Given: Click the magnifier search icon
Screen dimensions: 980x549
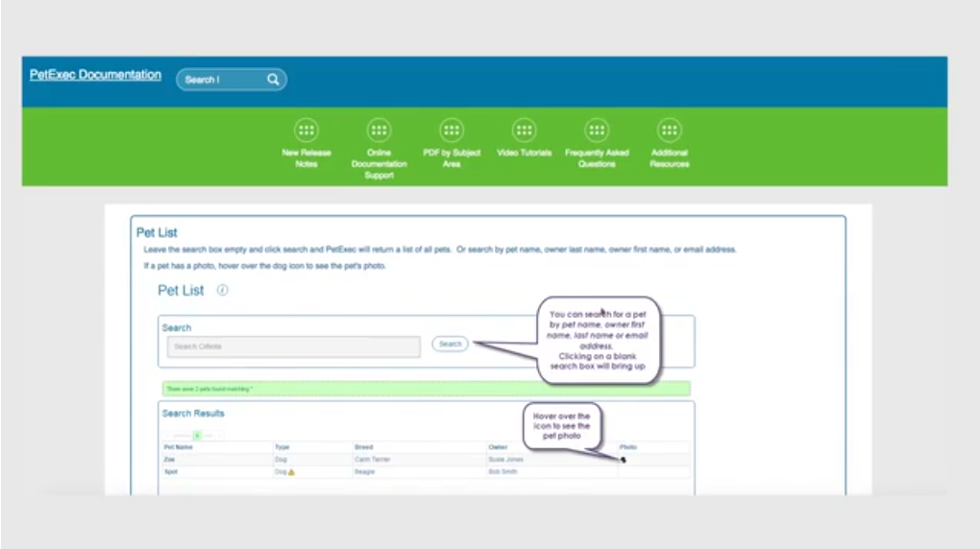Looking at the screenshot, I should tap(273, 80).
